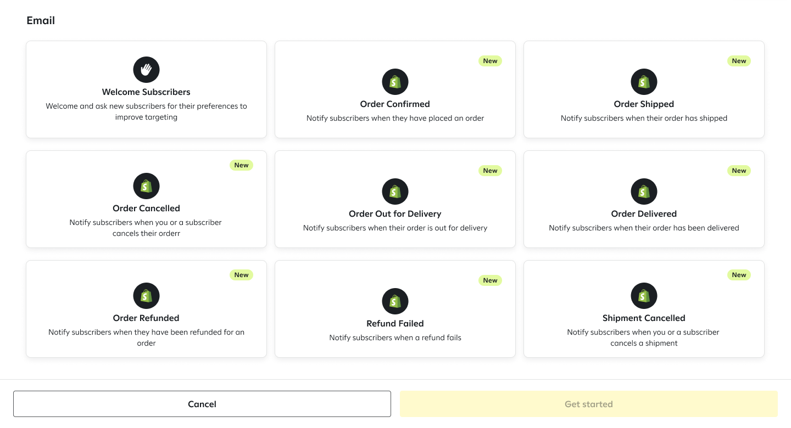
Task: Click the New badge on Refund Failed
Action: click(x=490, y=280)
